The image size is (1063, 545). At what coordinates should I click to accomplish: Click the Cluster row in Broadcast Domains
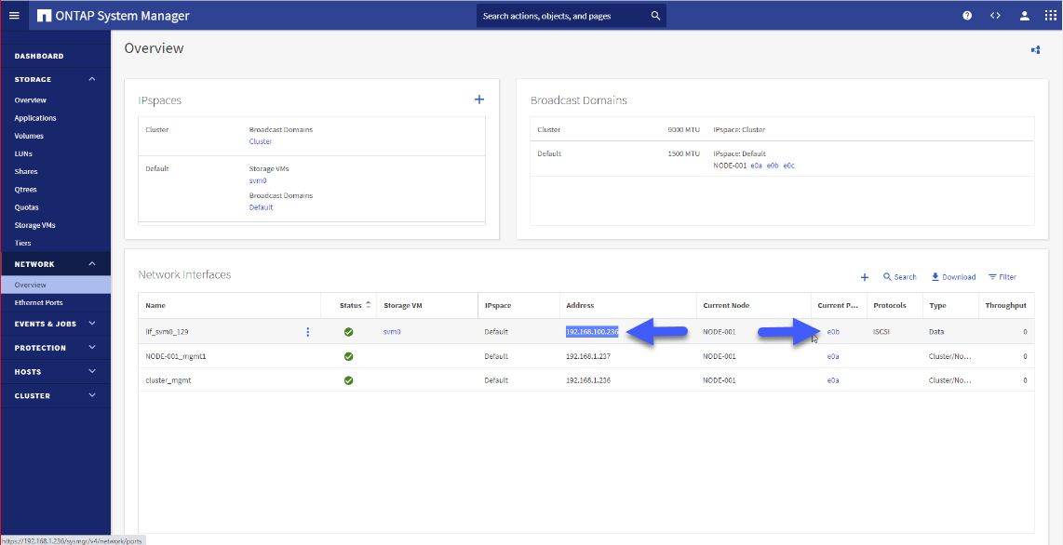coord(782,129)
